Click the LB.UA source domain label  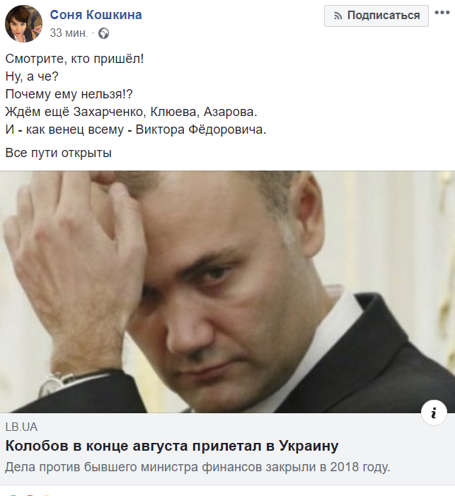click(21, 427)
